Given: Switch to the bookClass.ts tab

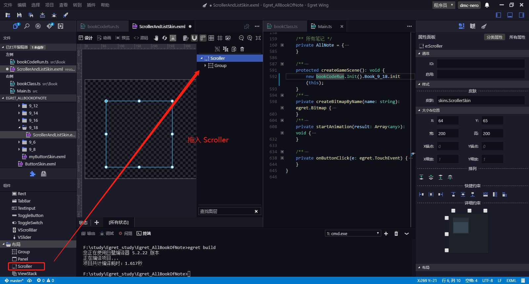Looking at the screenshot, I should [285, 26].
